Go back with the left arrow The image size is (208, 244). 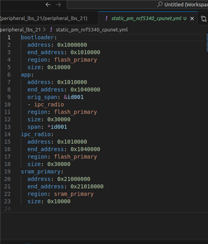click(48, 5)
